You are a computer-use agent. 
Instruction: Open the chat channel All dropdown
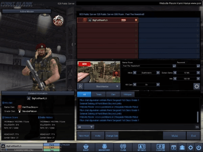tap(86, 127)
